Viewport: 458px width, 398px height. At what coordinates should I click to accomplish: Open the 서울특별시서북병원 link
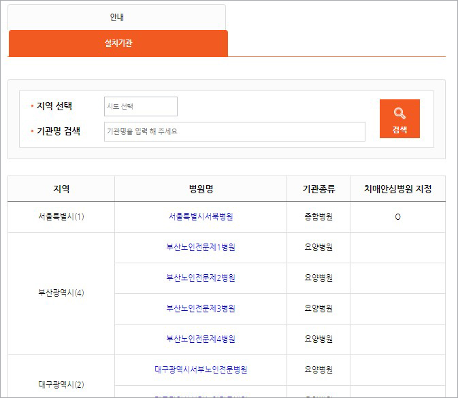[201, 216]
